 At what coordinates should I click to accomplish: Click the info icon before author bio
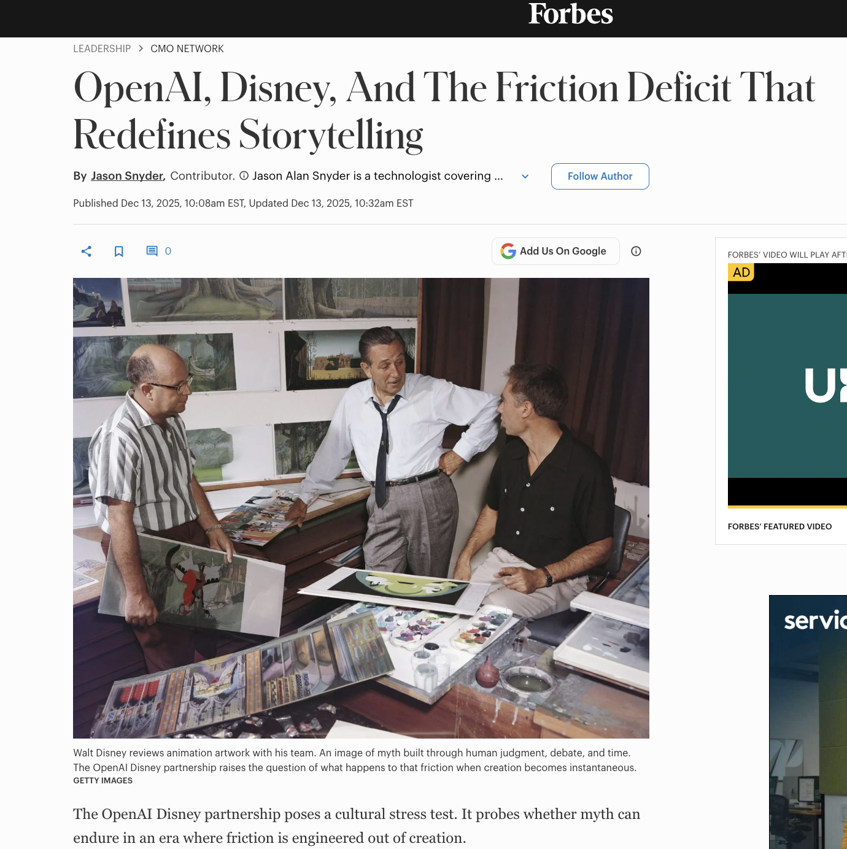coord(244,176)
